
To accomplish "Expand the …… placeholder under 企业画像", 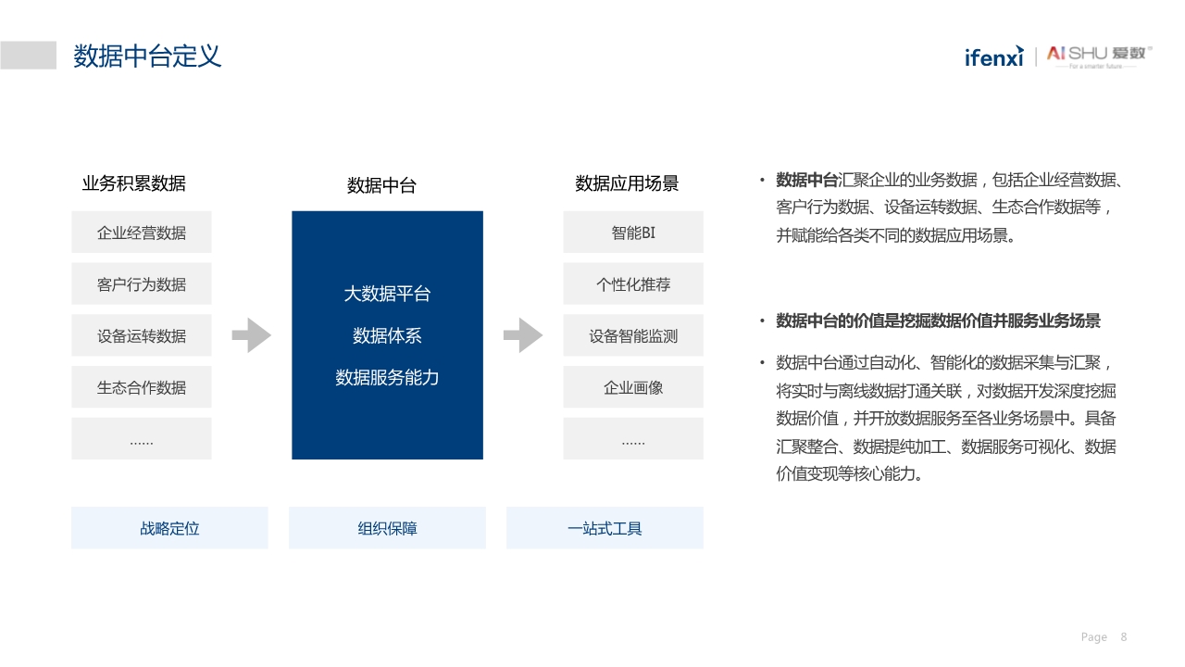I will 633,438.
